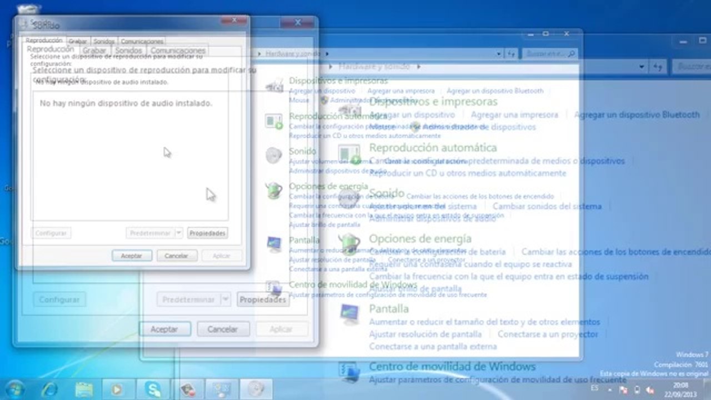Open Aumentar o reducir el tamaño del texto
This screenshot has width=711, height=400.
pos(485,322)
